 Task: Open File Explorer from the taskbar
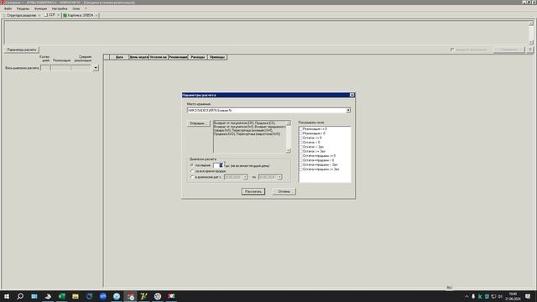pyautogui.click(x=76, y=296)
